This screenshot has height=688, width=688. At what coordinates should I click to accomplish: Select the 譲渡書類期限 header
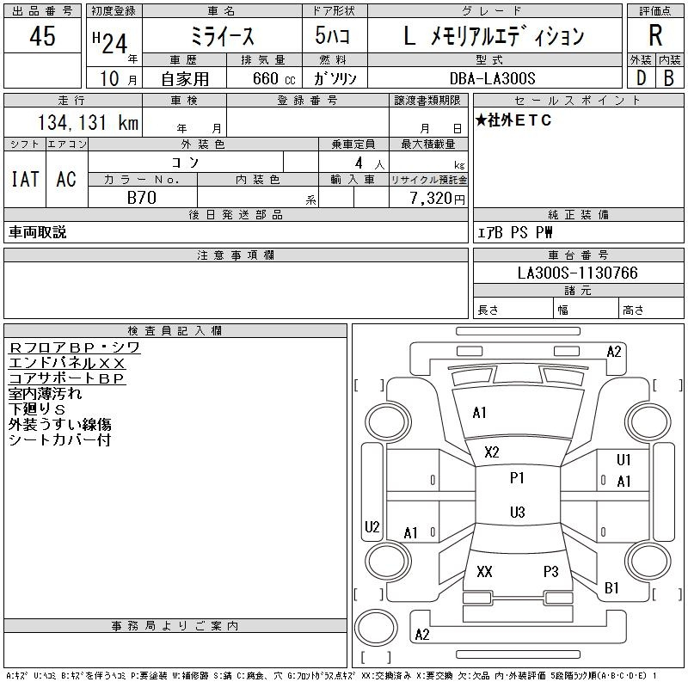[x=427, y=100]
